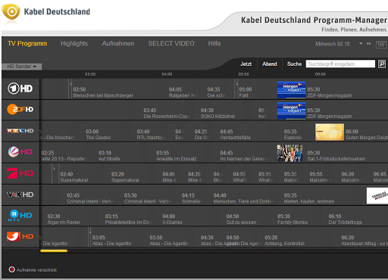Select the VOX HD channel logo

pos(20,194)
